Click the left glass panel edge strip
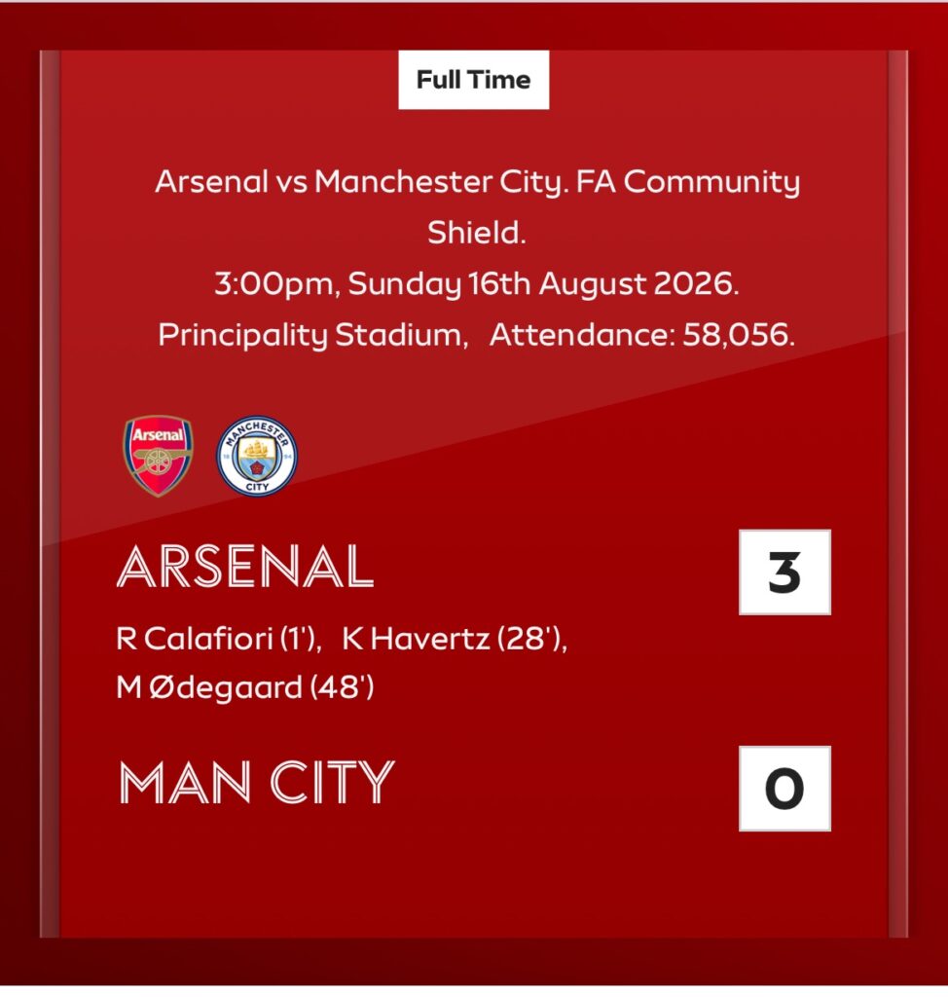 pyautogui.click(x=50, y=494)
